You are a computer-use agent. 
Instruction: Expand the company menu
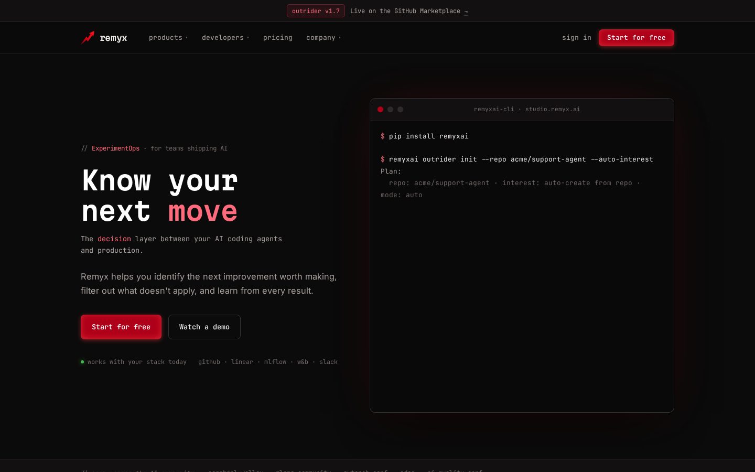pos(323,38)
